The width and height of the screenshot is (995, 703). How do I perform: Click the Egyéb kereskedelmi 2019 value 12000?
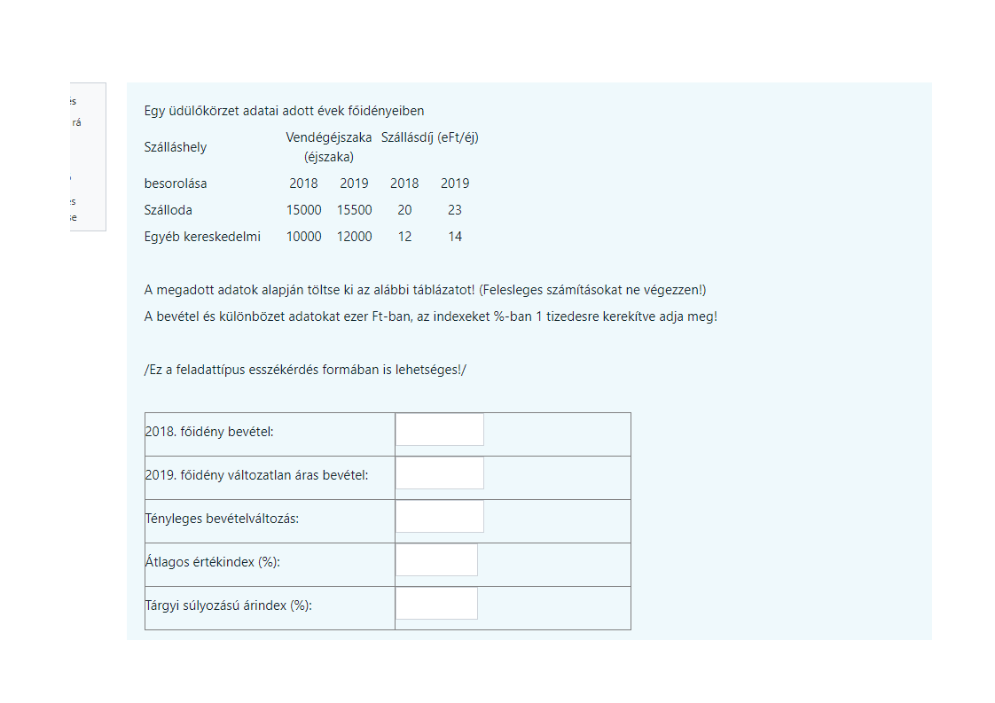tap(354, 237)
